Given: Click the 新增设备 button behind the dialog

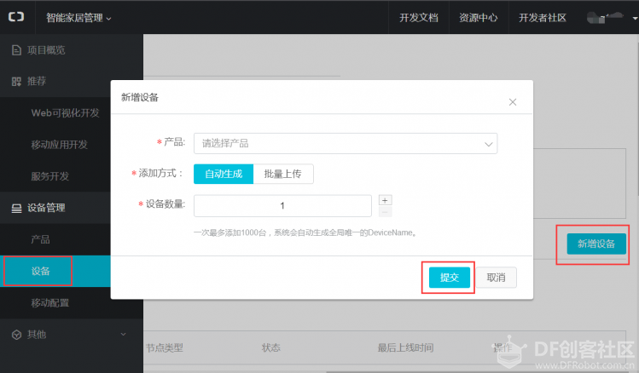Looking at the screenshot, I should click(x=596, y=244).
